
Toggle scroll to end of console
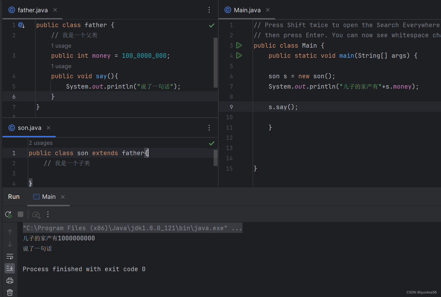point(10,268)
